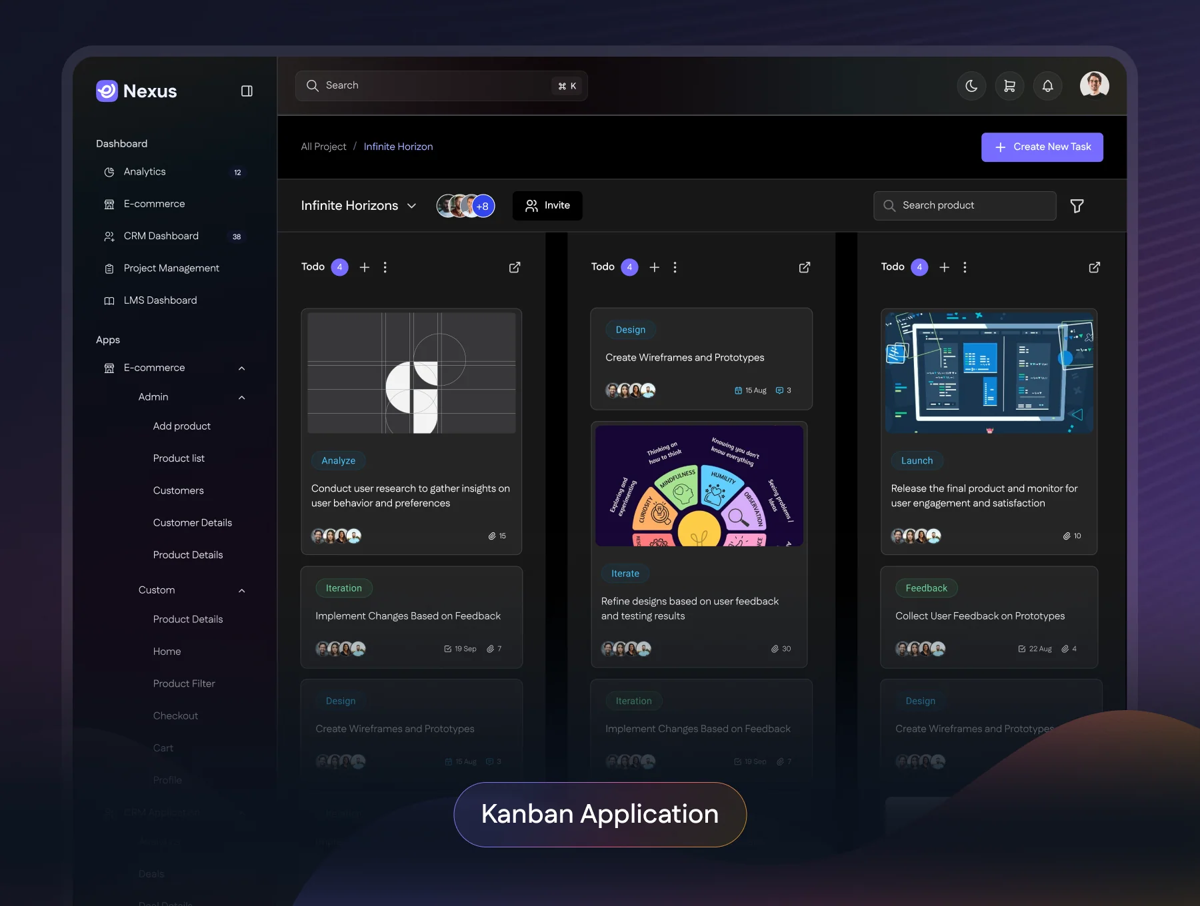
Task: Select Add product menu item
Action: [181, 426]
